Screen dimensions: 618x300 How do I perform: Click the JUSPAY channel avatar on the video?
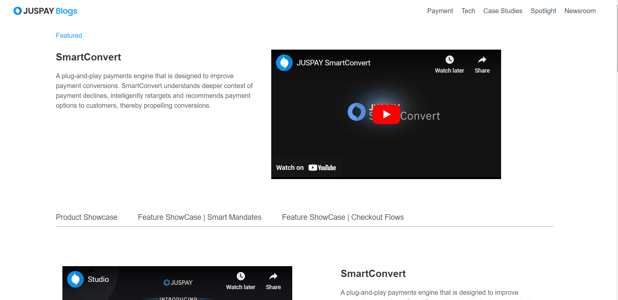(284, 62)
